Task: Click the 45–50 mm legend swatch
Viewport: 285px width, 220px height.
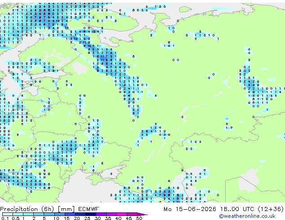Action: tap(132, 214)
